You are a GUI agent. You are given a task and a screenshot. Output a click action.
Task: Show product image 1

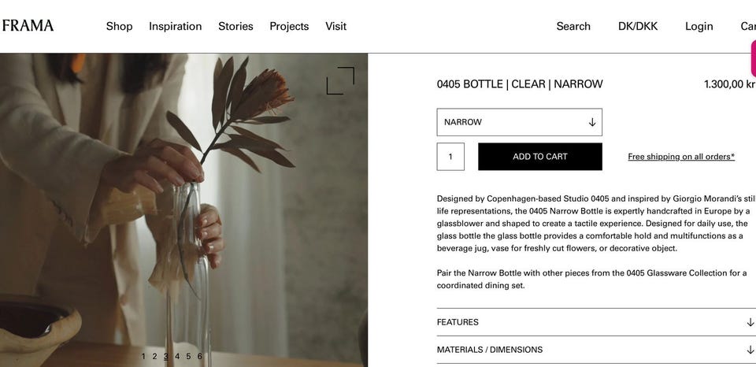point(143,357)
